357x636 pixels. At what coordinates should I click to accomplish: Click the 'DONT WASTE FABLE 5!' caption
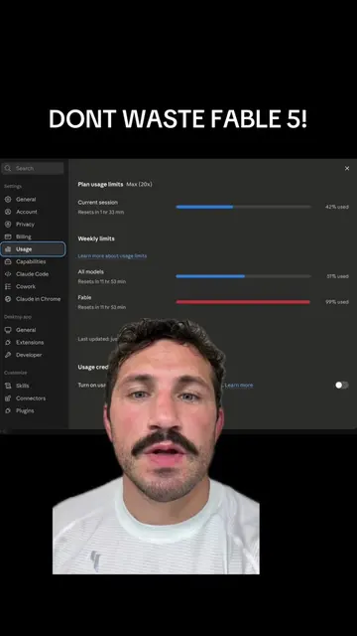pyautogui.click(x=178, y=119)
